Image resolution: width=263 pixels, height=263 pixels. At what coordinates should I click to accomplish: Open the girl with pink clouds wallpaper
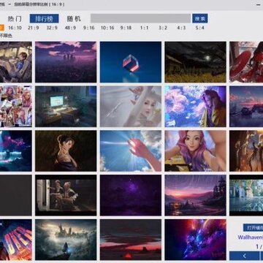195,107
